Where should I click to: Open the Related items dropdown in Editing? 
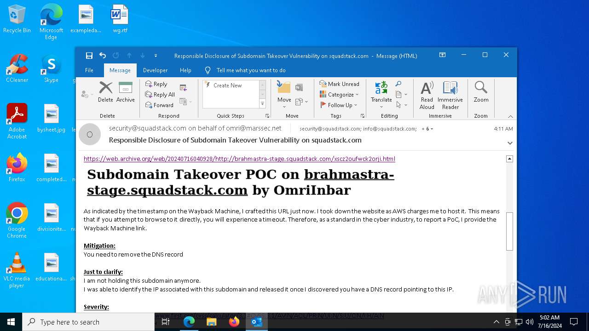tap(401, 94)
